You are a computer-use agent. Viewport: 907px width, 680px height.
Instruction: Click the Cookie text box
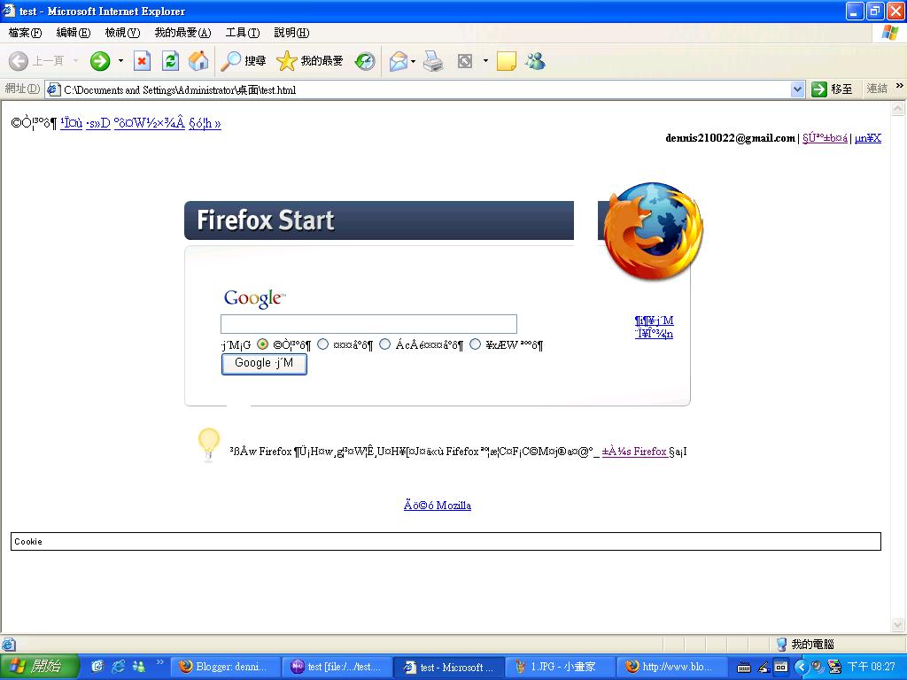[446, 541]
